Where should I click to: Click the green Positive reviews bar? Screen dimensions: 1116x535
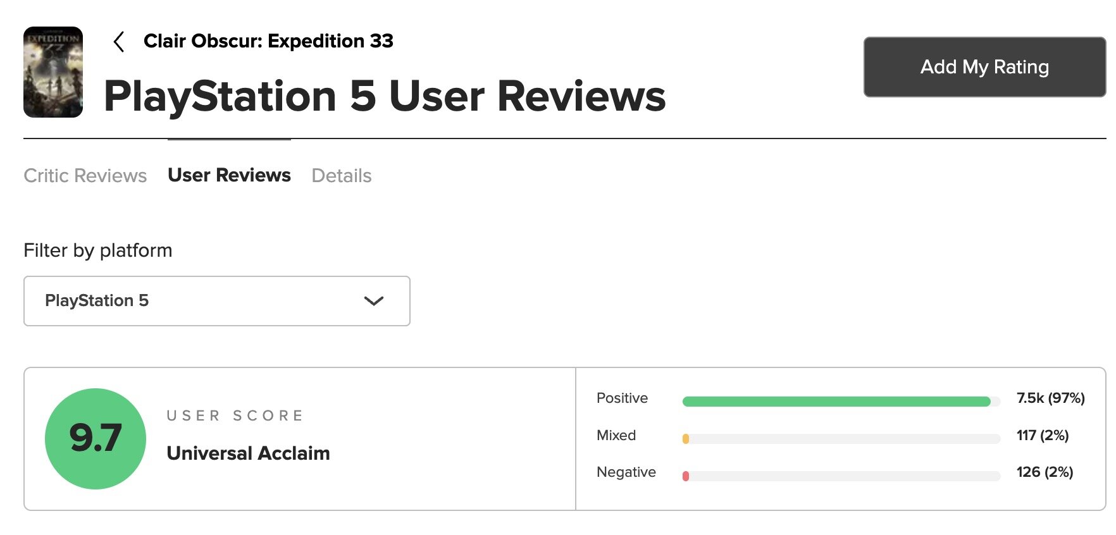[835, 402]
